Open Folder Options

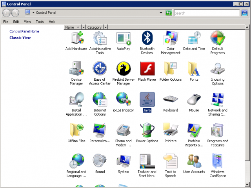pos(171,72)
